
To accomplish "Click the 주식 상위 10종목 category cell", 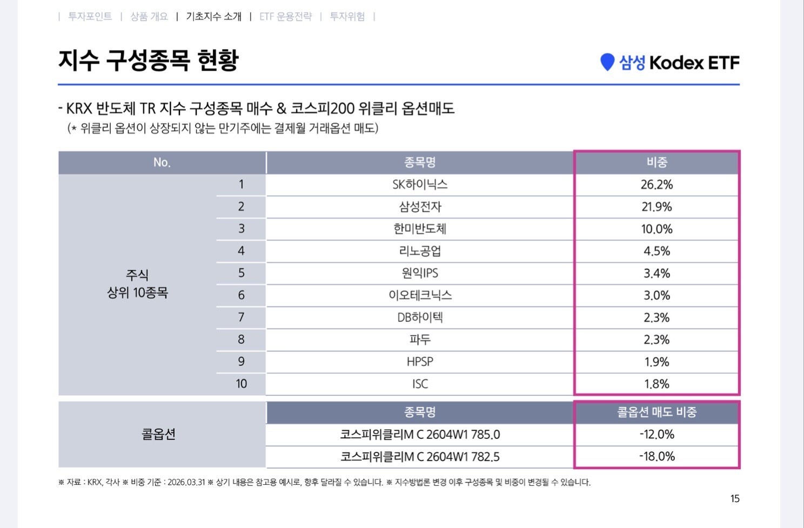I will [x=137, y=284].
